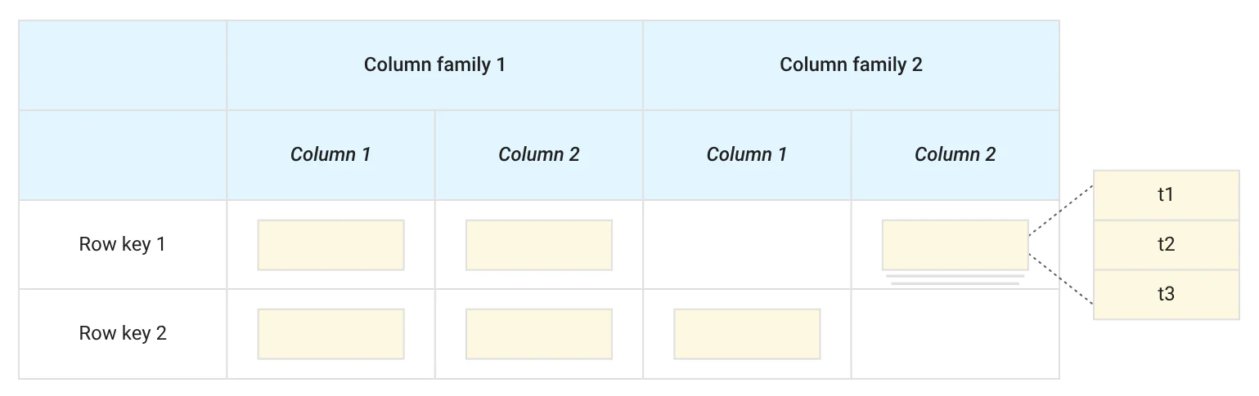Image resolution: width=1259 pixels, height=396 pixels.
Task: Click Row key 1 cell in family 2 Column 2
Action: tap(955, 245)
